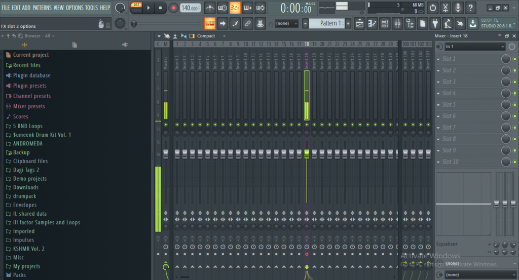Open the plugin picker plug icon
Viewport: 519px width, 280px height.
tap(435, 23)
